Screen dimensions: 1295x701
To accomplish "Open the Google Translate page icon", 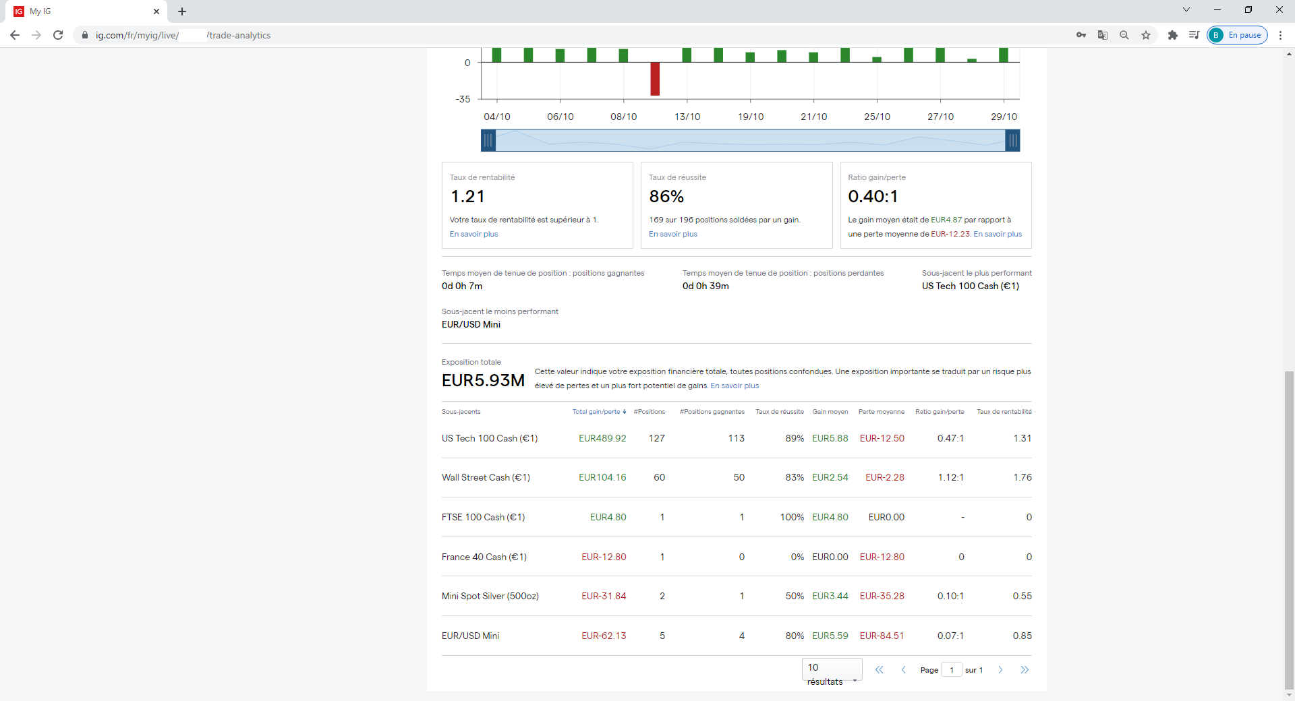I will [1103, 35].
